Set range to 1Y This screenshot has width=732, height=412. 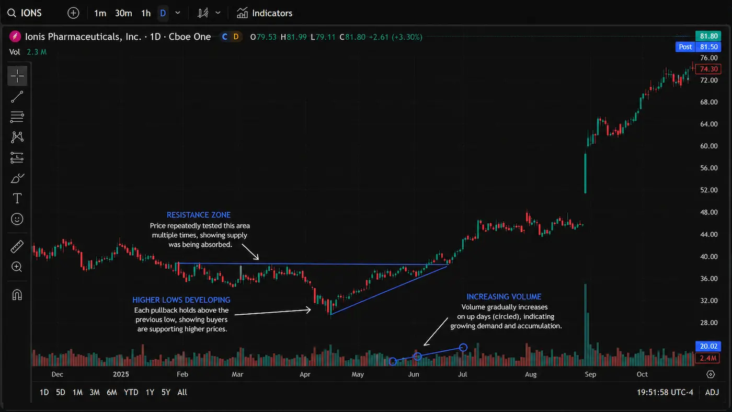tap(150, 392)
